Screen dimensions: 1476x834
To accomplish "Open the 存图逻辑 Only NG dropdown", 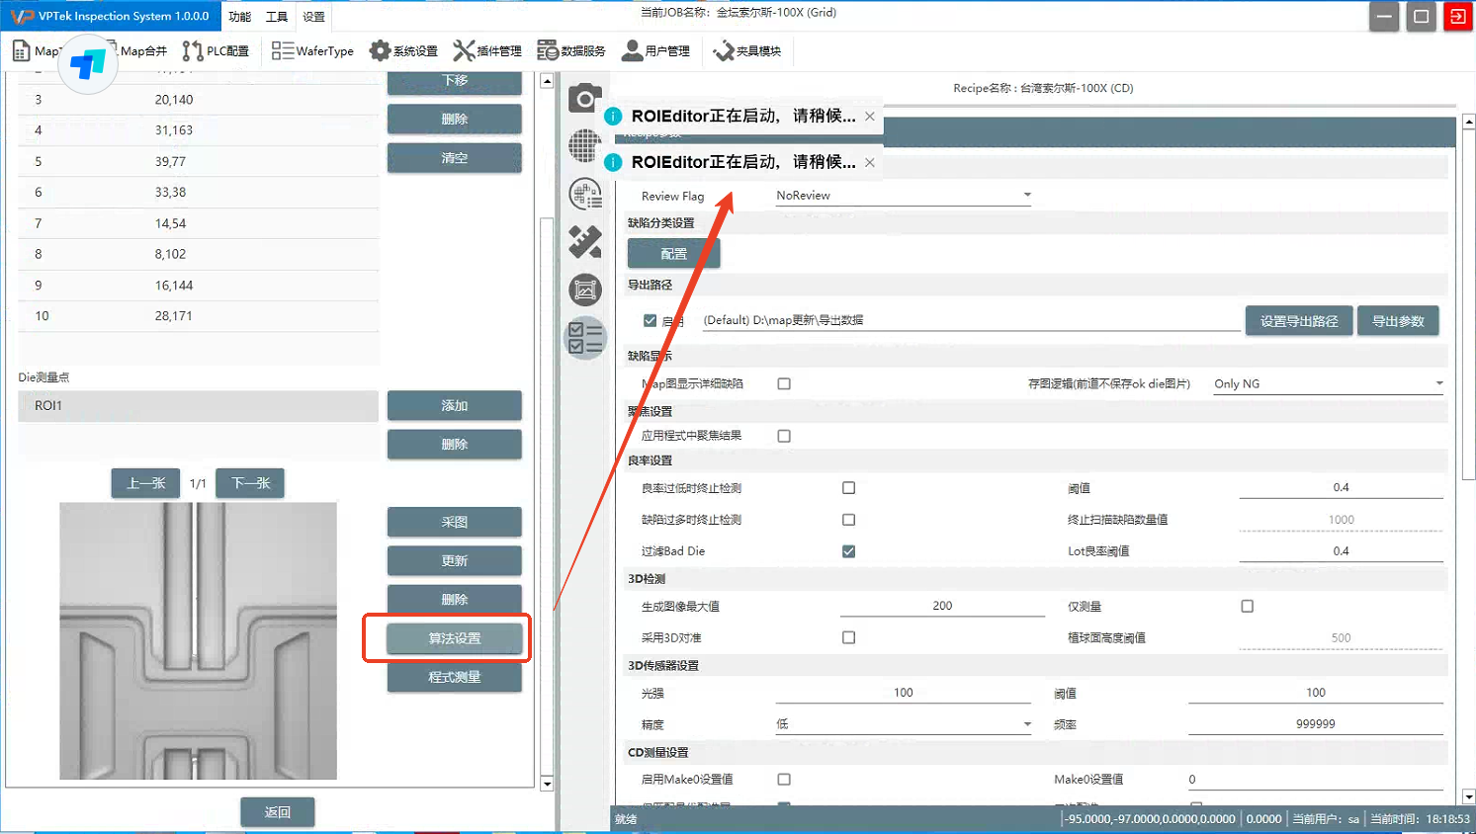I will [x=1438, y=383].
